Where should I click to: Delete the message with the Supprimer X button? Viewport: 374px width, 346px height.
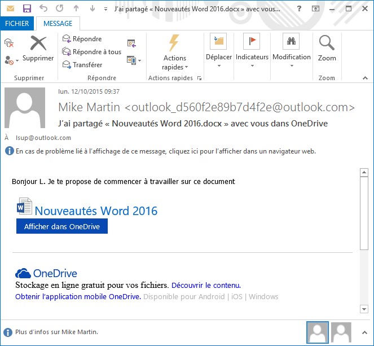coord(38,49)
